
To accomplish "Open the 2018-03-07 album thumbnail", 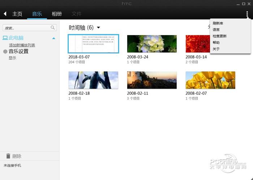I will pos(93,44).
